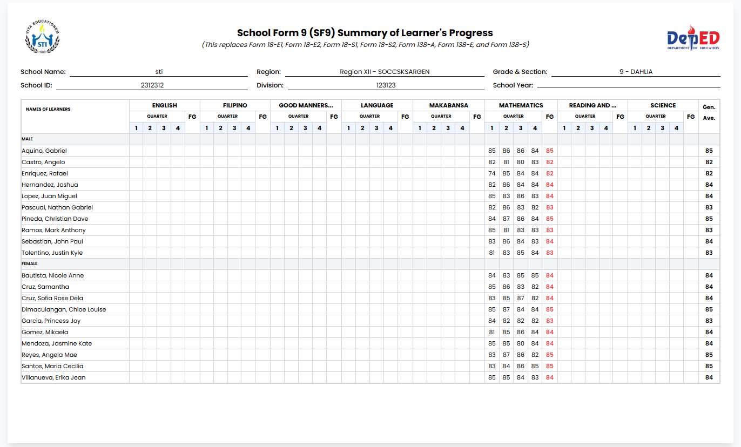Select learner Aquino, Gabriel
This screenshot has height=447, width=741.
pyautogui.click(x=44, y=151)
